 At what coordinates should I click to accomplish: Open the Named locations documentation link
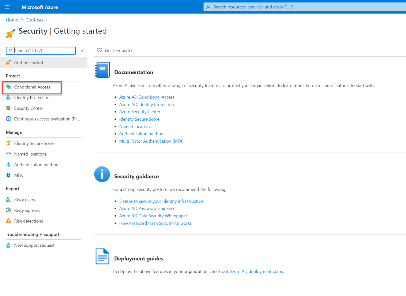click(x=135, y=127)
